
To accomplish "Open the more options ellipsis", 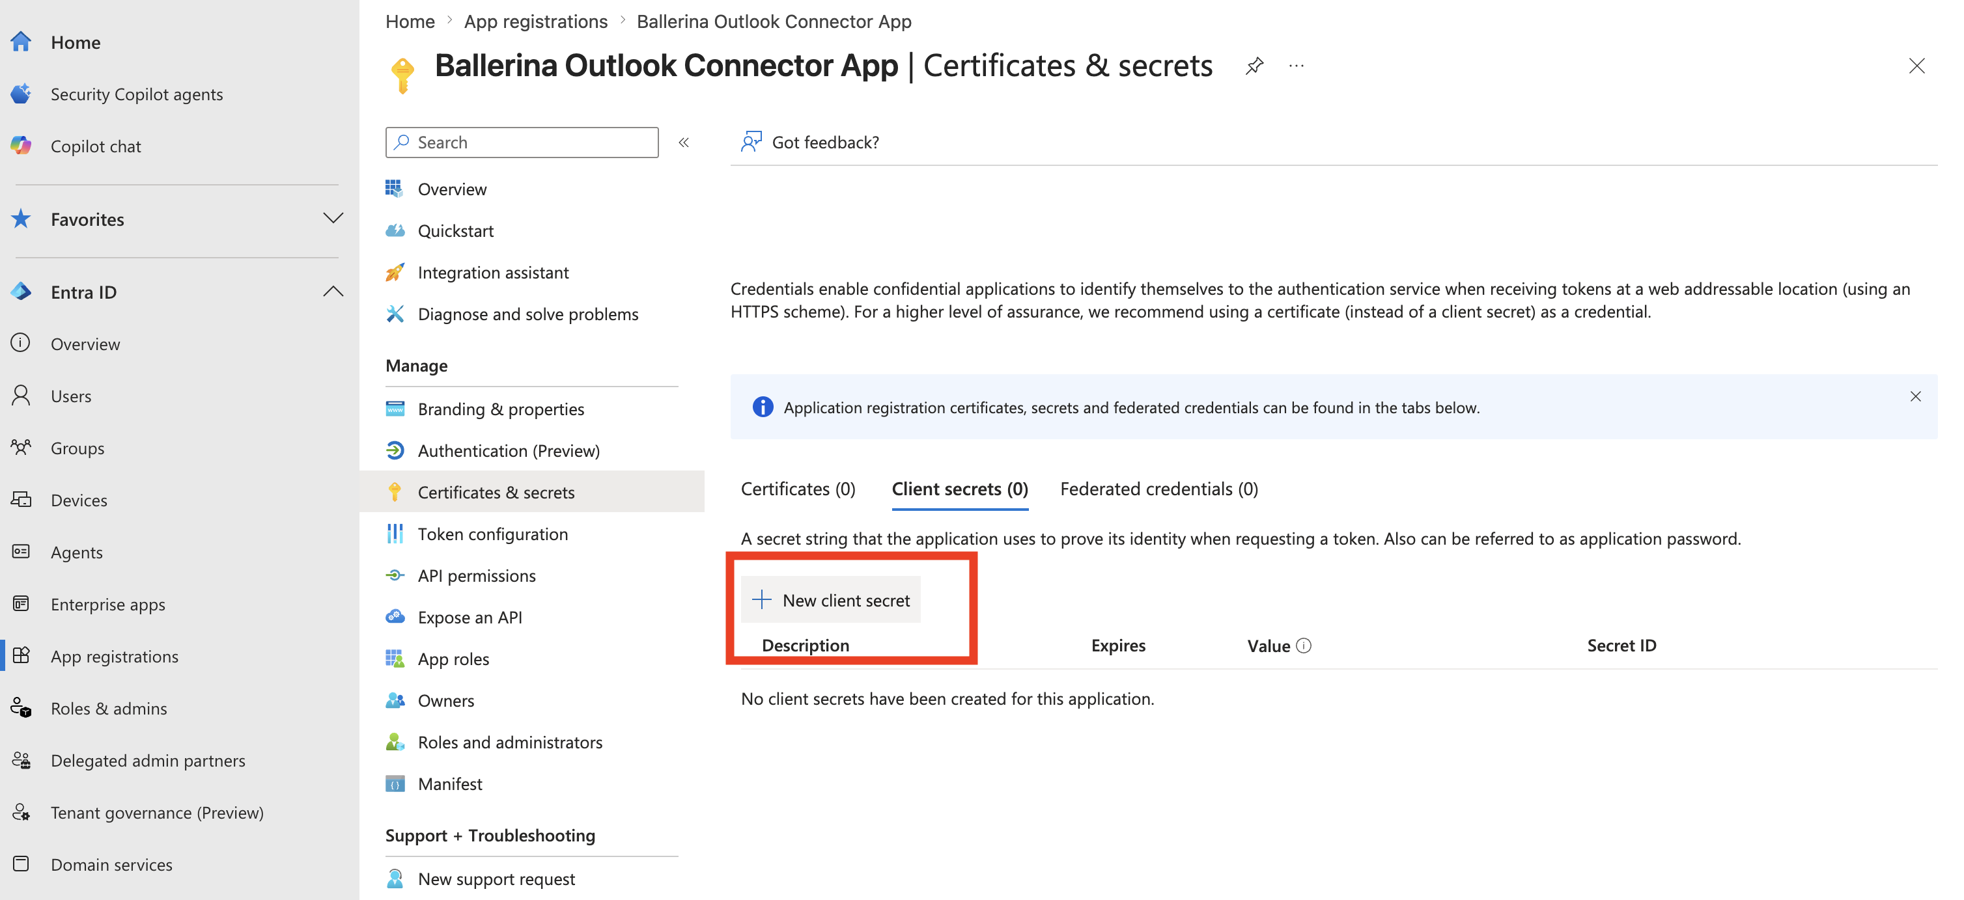I will pos(1296,66).
